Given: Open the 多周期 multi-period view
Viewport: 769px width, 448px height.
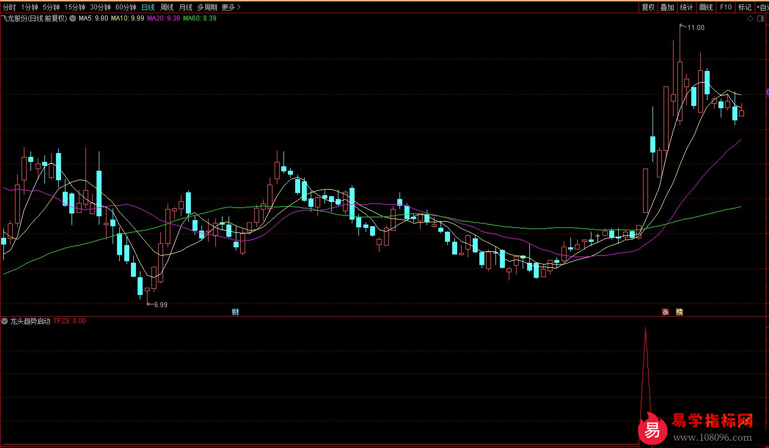Looking at the screenshot, I should pyautogui.click(x=207, y=7).
